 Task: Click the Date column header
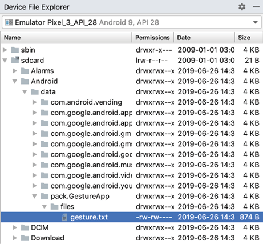(x=204, y=38)
